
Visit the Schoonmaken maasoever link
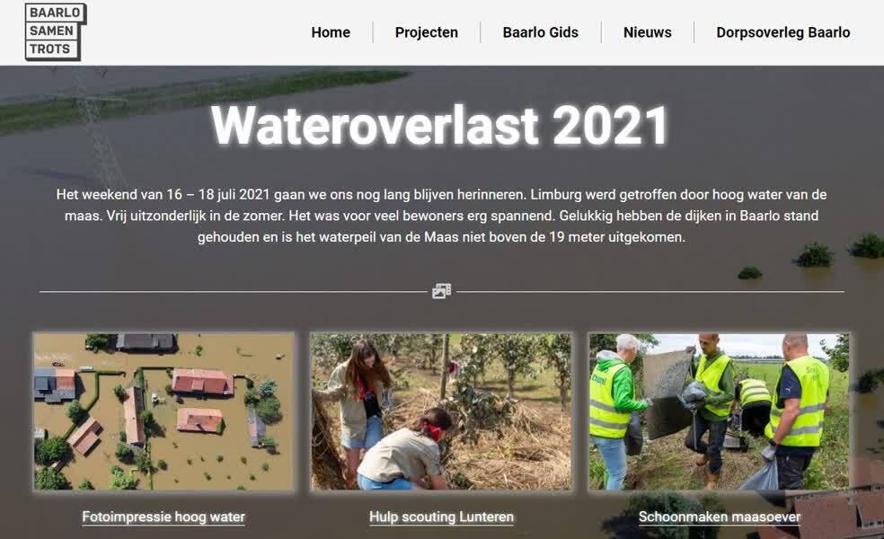pyautogui.click(x=720, y=517)
